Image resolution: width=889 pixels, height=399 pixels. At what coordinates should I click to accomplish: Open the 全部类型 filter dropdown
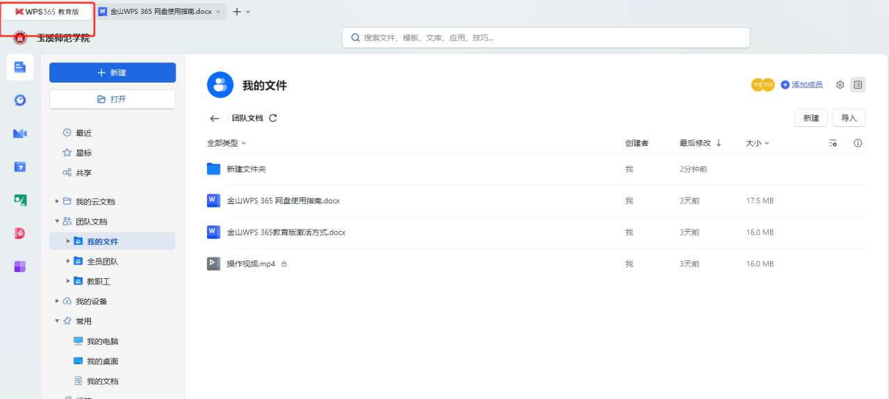tap(226, 143)
